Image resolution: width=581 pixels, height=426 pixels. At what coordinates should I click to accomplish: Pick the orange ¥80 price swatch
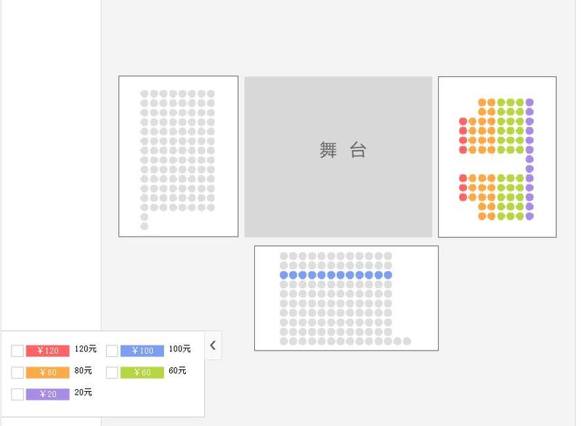tap(48, 373)
